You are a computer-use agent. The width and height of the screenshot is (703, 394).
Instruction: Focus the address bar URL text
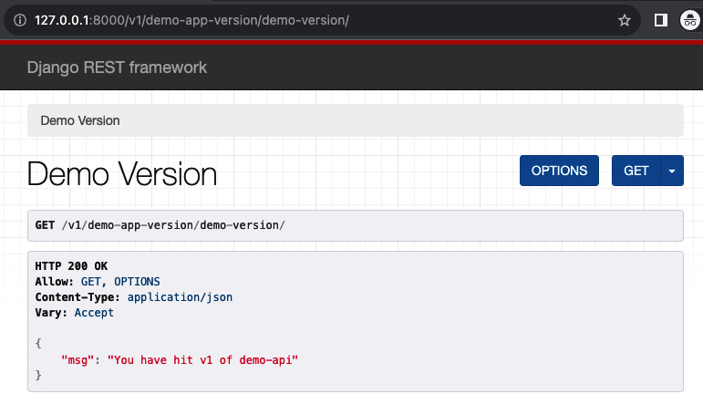pyautogui.click(x=191, y=20)
